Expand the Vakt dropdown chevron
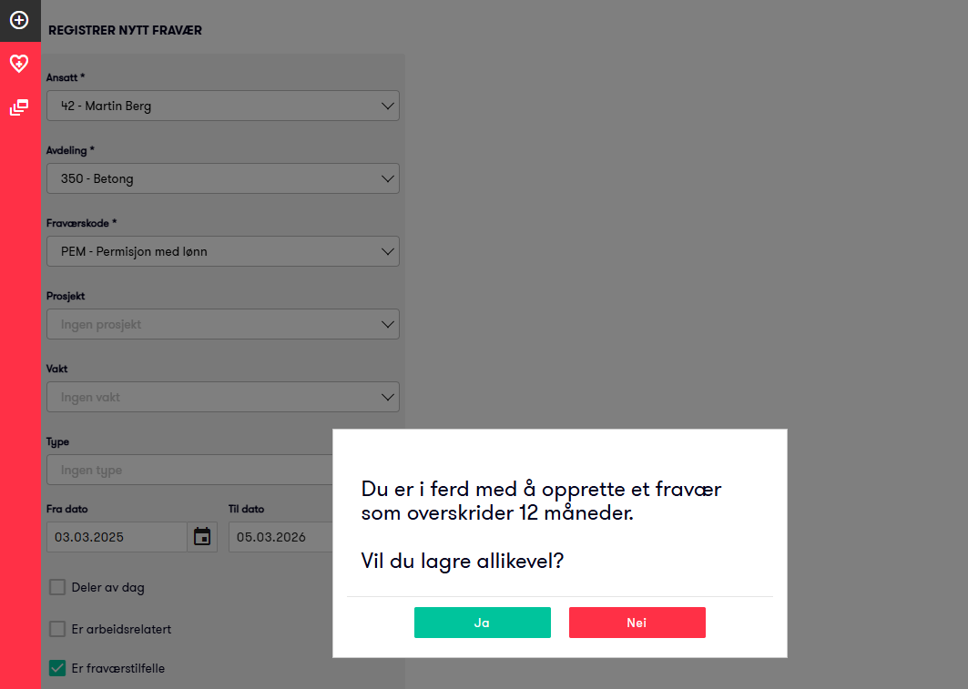The image size is (968, 689). pyautogui.click(x=388, y=398)
